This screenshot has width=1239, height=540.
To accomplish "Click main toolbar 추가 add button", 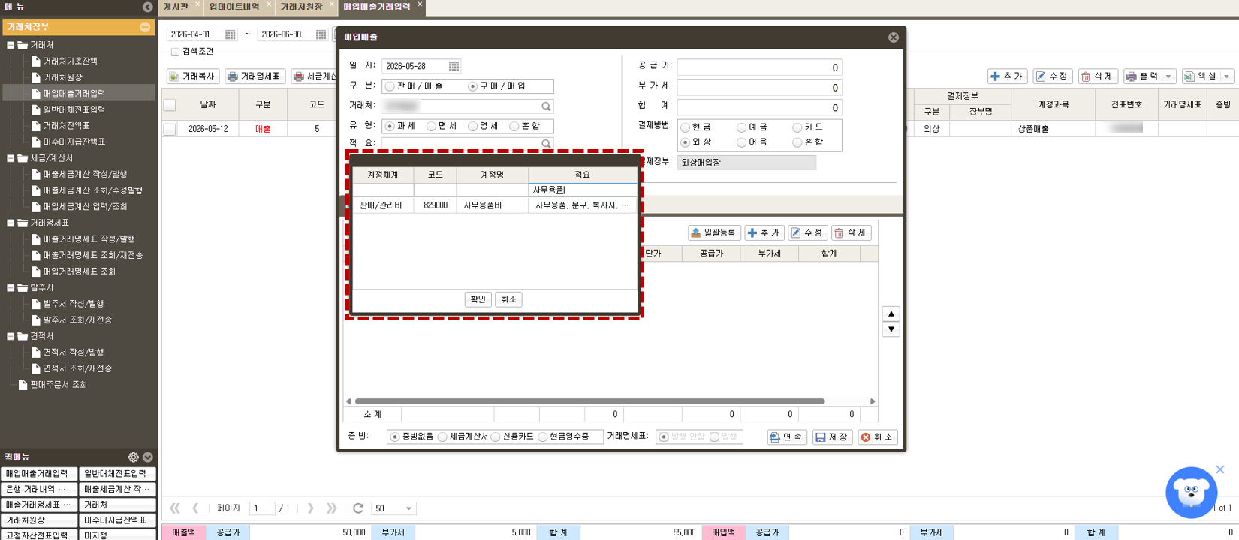I will tap(1007, 76).
